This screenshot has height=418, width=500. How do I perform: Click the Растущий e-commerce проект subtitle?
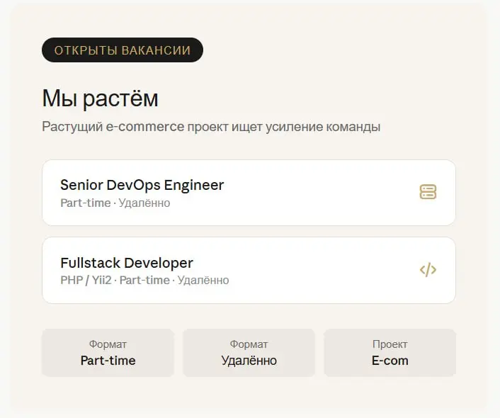[x=211, y=127]
